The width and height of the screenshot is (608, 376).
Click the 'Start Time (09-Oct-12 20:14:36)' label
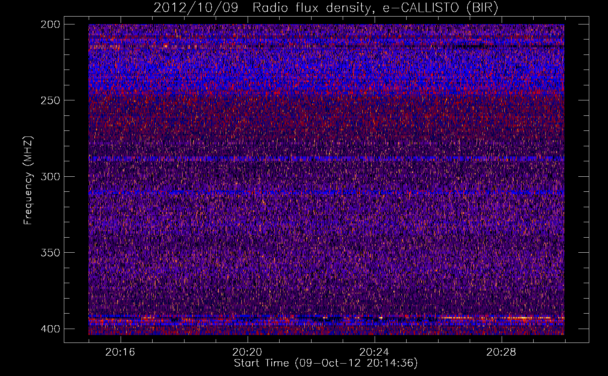tap(326, 363)
